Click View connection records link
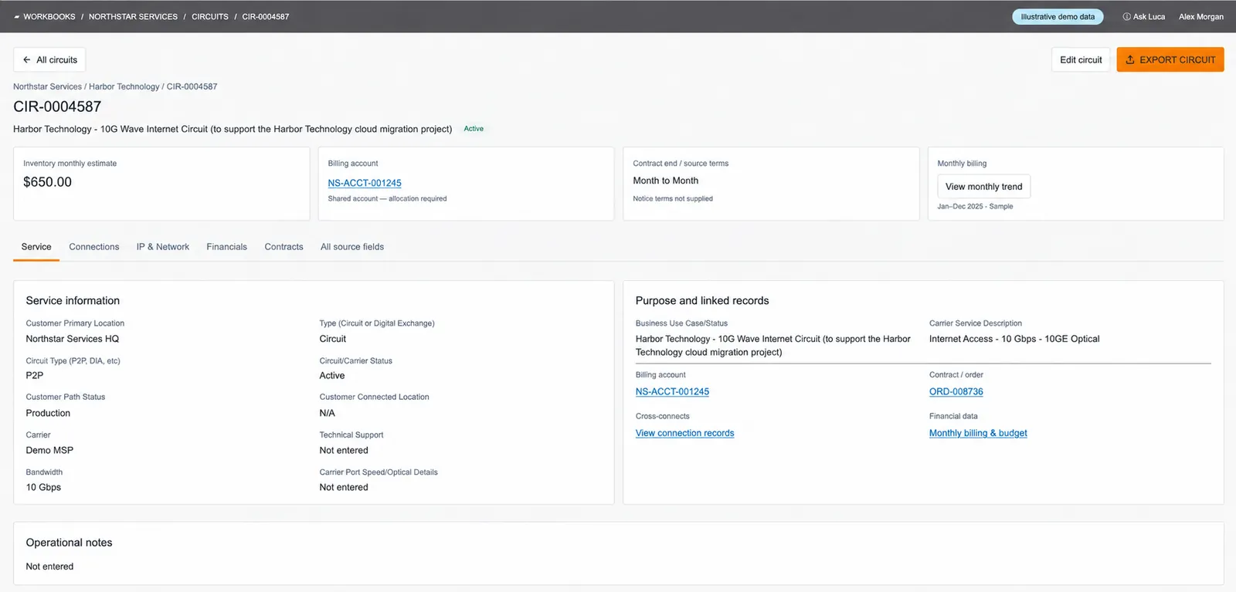1236x592 pixels. [x=684, y=433]
